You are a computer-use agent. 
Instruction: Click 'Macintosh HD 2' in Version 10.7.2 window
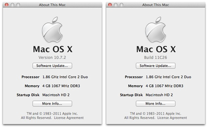[x=56, y=95]
